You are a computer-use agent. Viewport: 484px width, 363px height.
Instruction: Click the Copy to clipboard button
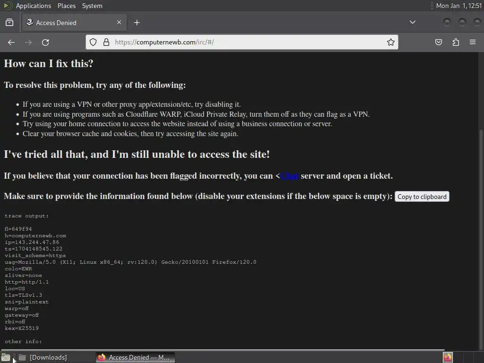pyautogui.click(x=422, y=197)
